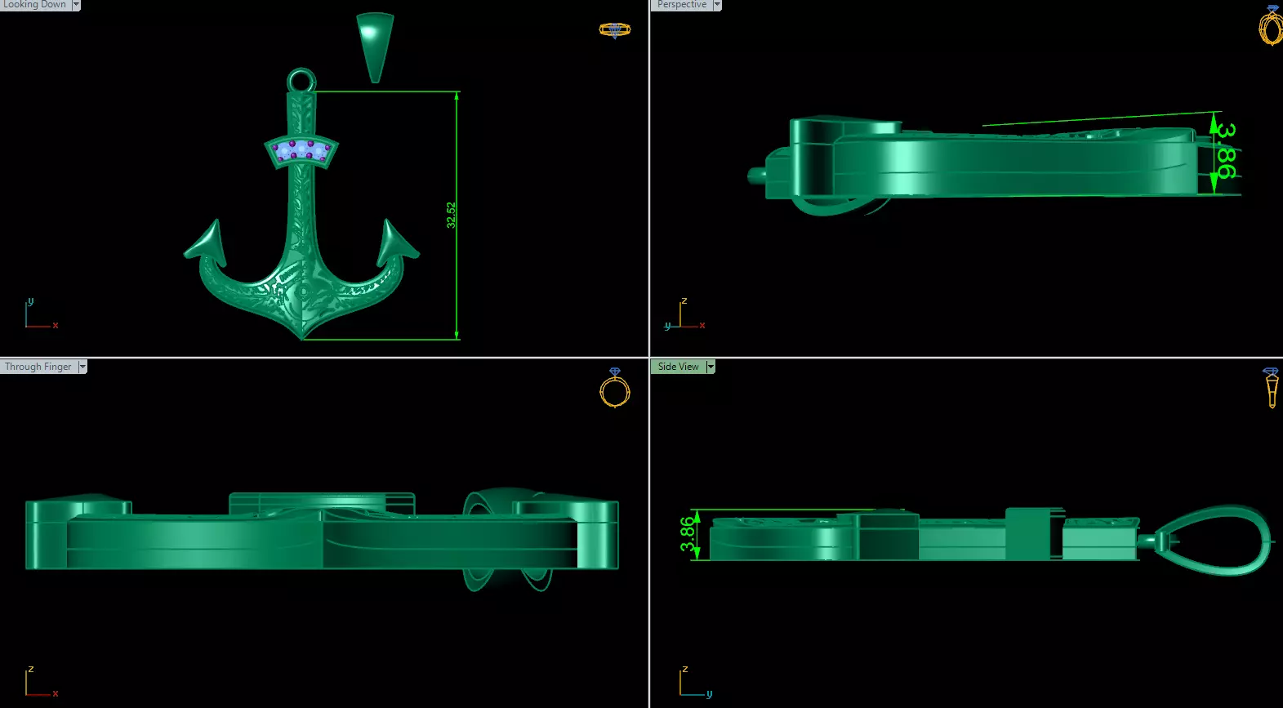Click the XY axis indicator in Looking Down viewport
The width and height of the screenshot is (1283, 708).
41,314
